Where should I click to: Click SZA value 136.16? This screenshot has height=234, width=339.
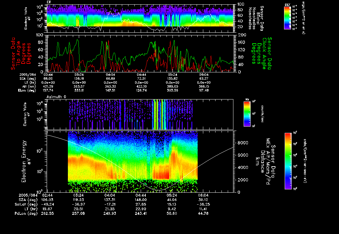pos(79,79)
